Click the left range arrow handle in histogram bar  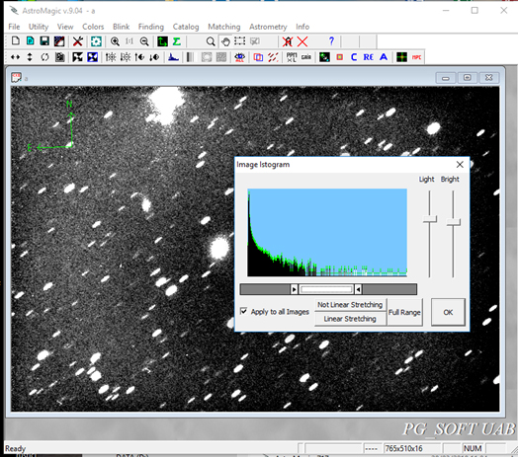pos(294,289)
